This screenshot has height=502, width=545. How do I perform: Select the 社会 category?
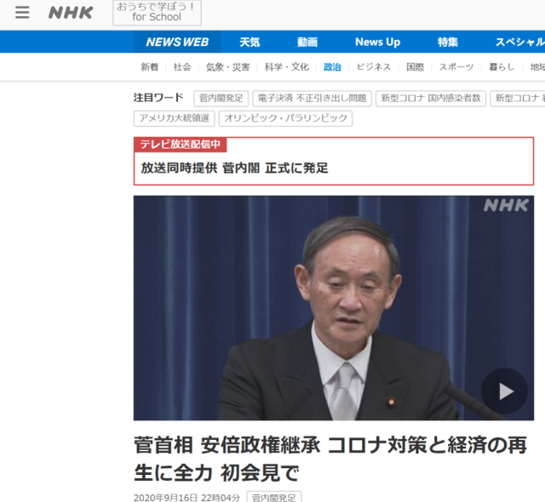pos(182,66)
